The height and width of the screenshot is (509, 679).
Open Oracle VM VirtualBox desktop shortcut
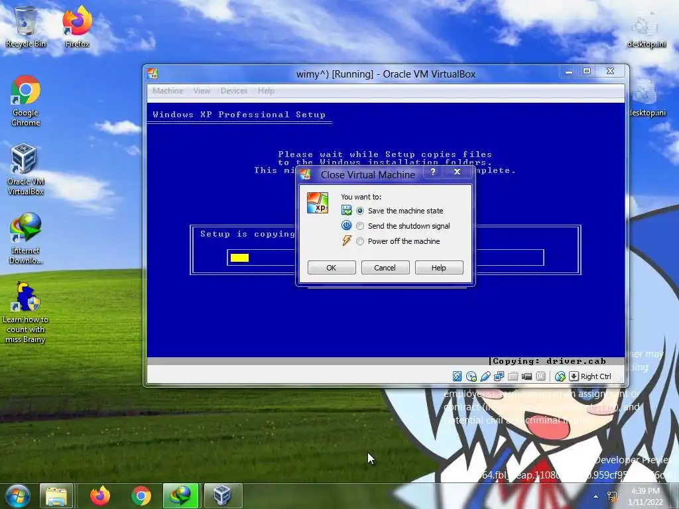pyautogui.click(x=26, y=170)
